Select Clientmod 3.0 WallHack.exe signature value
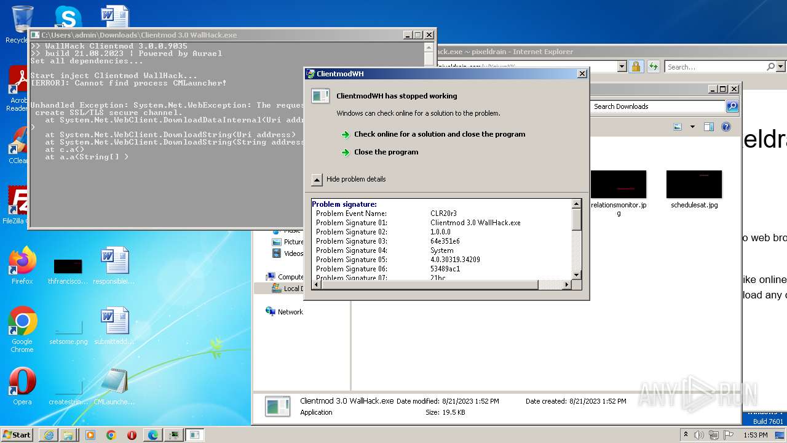 tap(475, 223)
